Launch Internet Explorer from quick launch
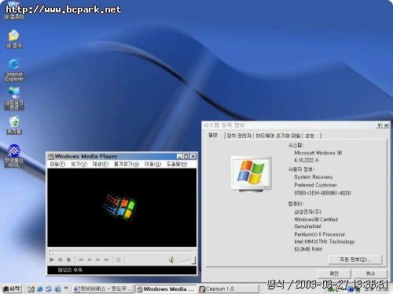This screenshot has width=393, height=294. point(40,289)
